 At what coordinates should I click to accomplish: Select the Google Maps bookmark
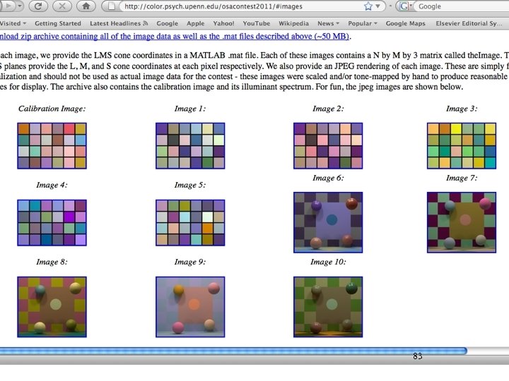click(x=405, y=23)
